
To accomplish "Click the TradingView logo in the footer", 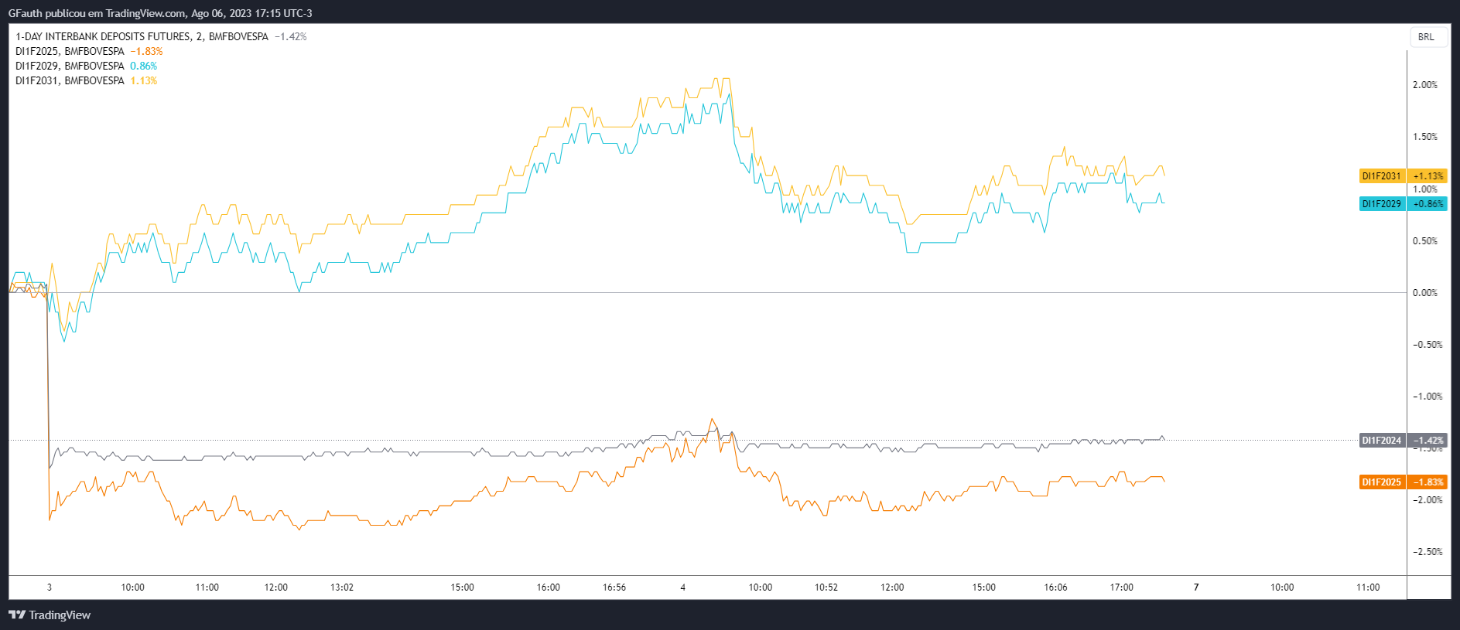I will [x=50, y=615].
